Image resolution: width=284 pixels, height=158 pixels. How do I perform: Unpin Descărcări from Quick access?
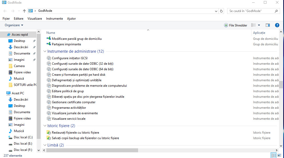[34, 47]
